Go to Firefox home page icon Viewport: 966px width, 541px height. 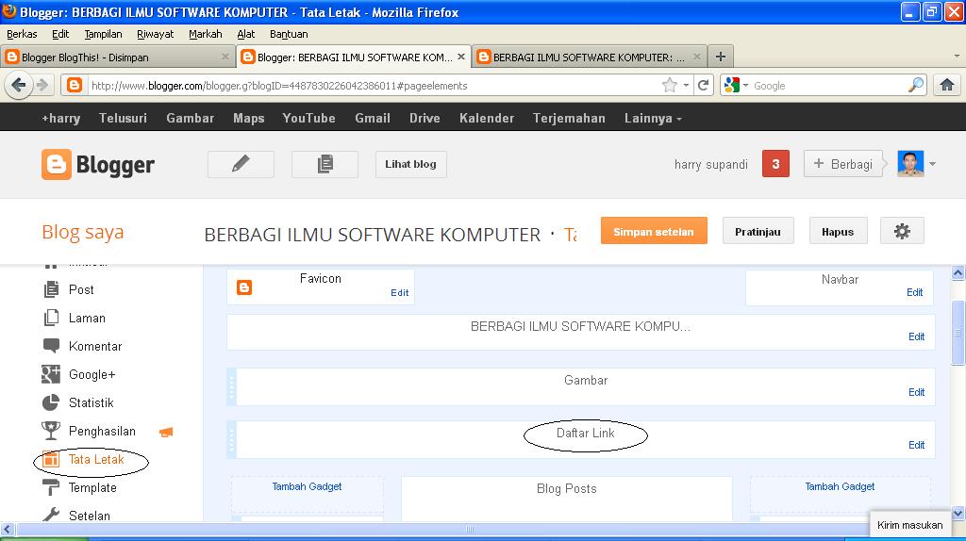coord(947,85)
